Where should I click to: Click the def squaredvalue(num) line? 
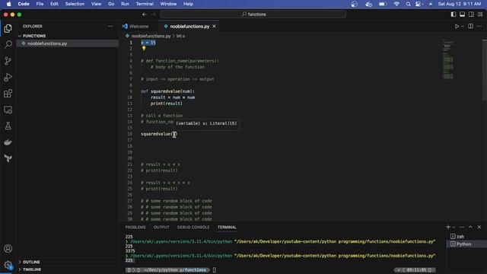click(x=167, y=91)
